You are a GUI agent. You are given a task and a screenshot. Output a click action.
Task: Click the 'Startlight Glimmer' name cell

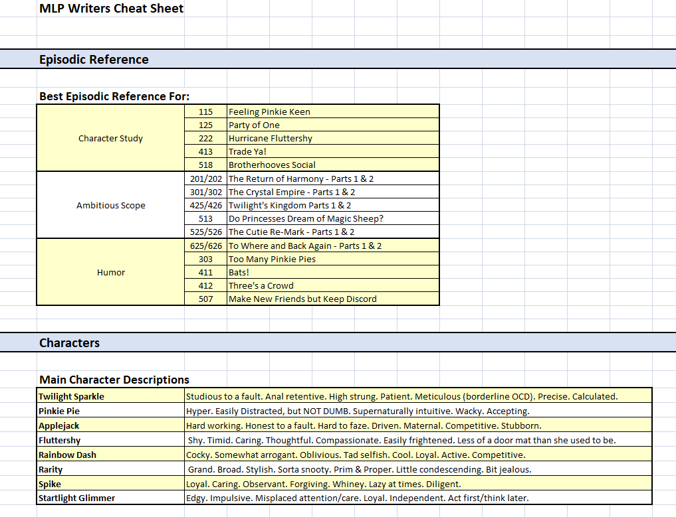(111, 498)
